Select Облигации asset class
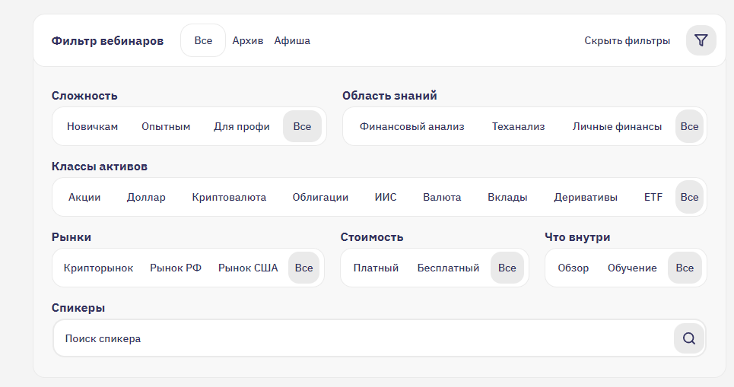Viewport: 734px width, 387px height. point(320,197)
